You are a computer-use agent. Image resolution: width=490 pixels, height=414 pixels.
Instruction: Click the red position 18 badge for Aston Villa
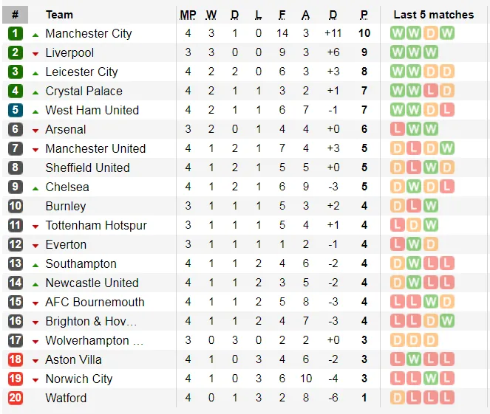point(16,359)
